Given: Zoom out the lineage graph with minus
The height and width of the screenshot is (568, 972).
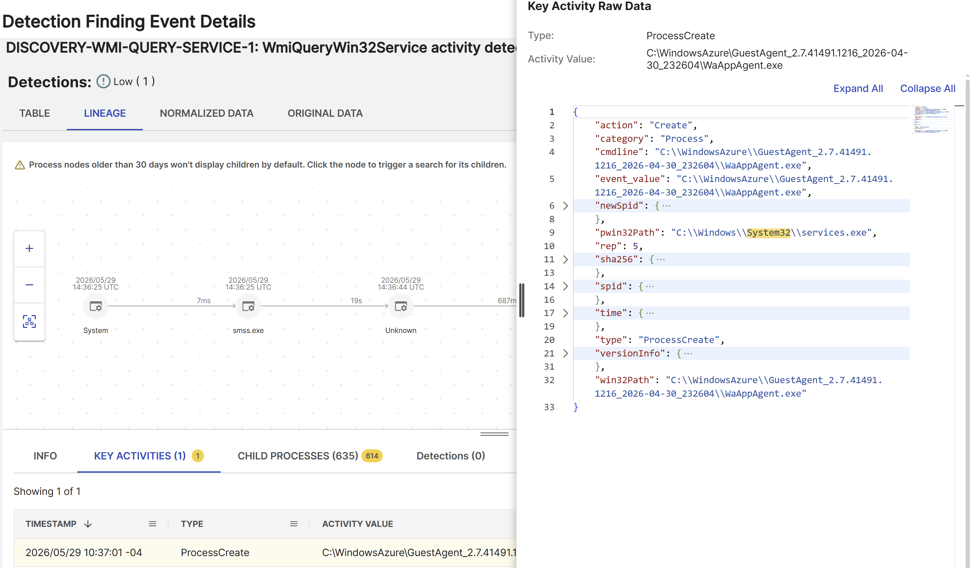Looking at the screenshot, I should (29, 285).
